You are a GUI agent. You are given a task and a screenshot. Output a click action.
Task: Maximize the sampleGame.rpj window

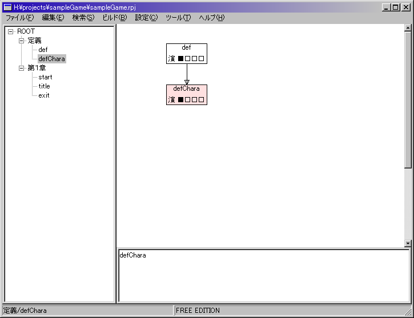pyautogui.click(x=396, y=7)
